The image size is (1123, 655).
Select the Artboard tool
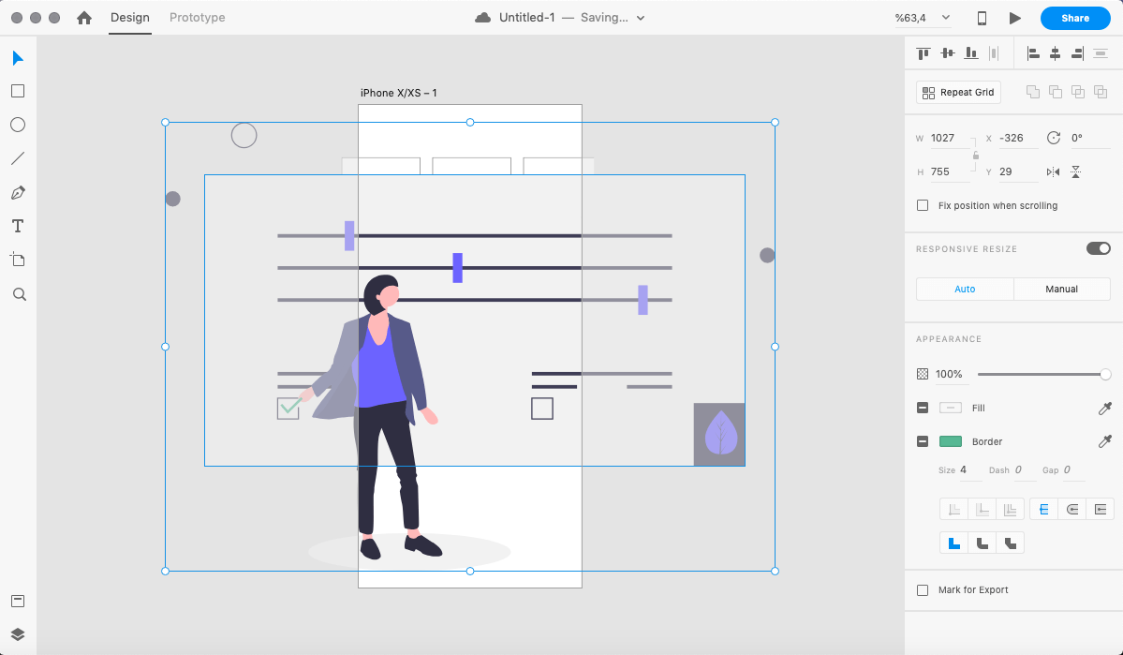18,260
